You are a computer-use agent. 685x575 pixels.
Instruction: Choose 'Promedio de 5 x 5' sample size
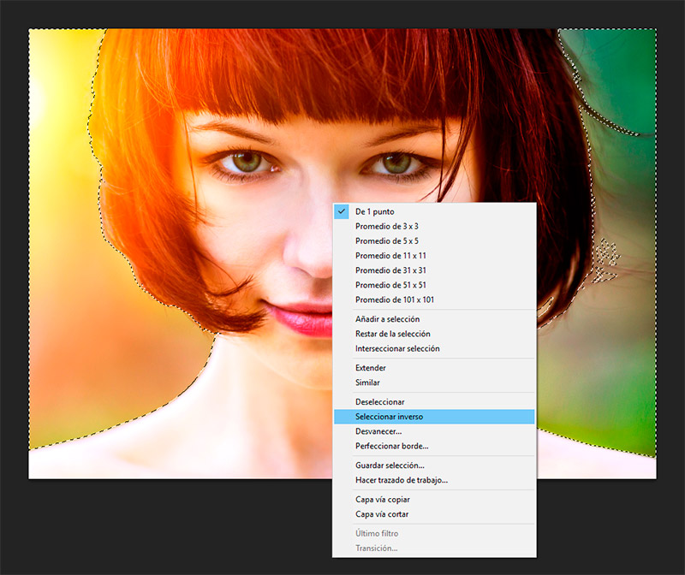(387, 241)
